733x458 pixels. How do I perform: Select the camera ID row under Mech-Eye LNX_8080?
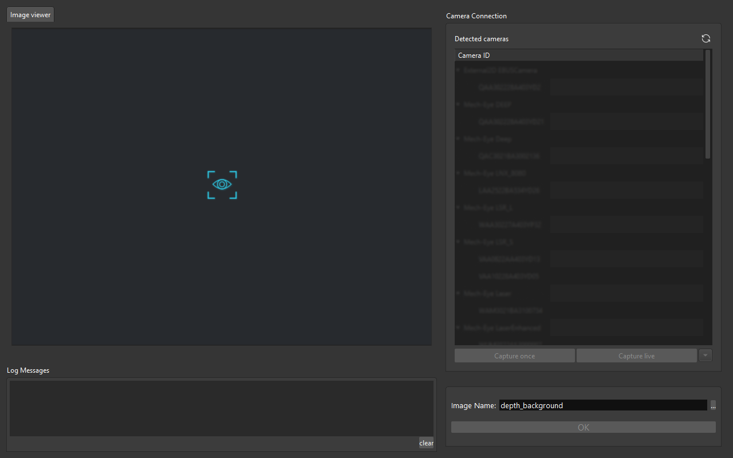pyautogui.click(x=509, y=190)
